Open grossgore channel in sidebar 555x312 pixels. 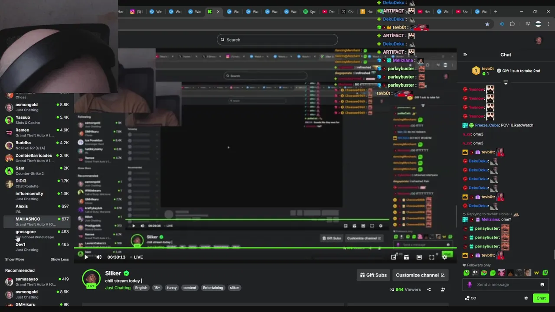(36, 234)
